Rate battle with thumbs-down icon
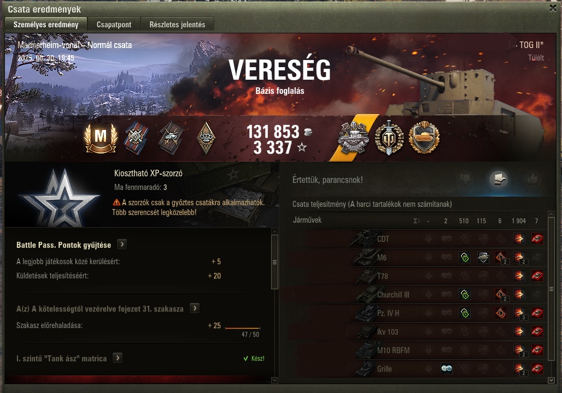This screenshot has width=562, height=393. [x=466, y=179]
